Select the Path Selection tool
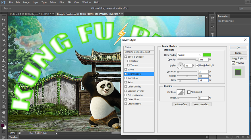 tap(4, 102)
